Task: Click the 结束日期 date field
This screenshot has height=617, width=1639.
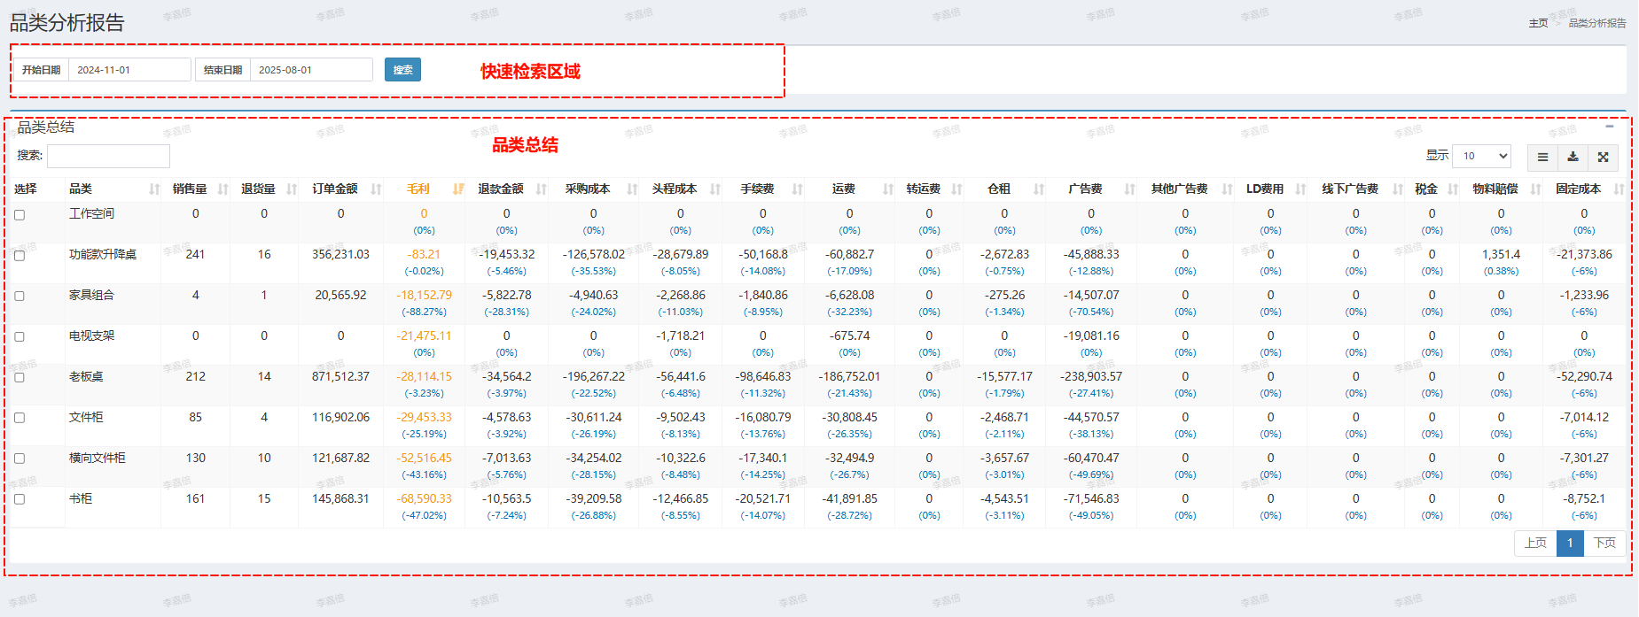Action: click(310, 70)
